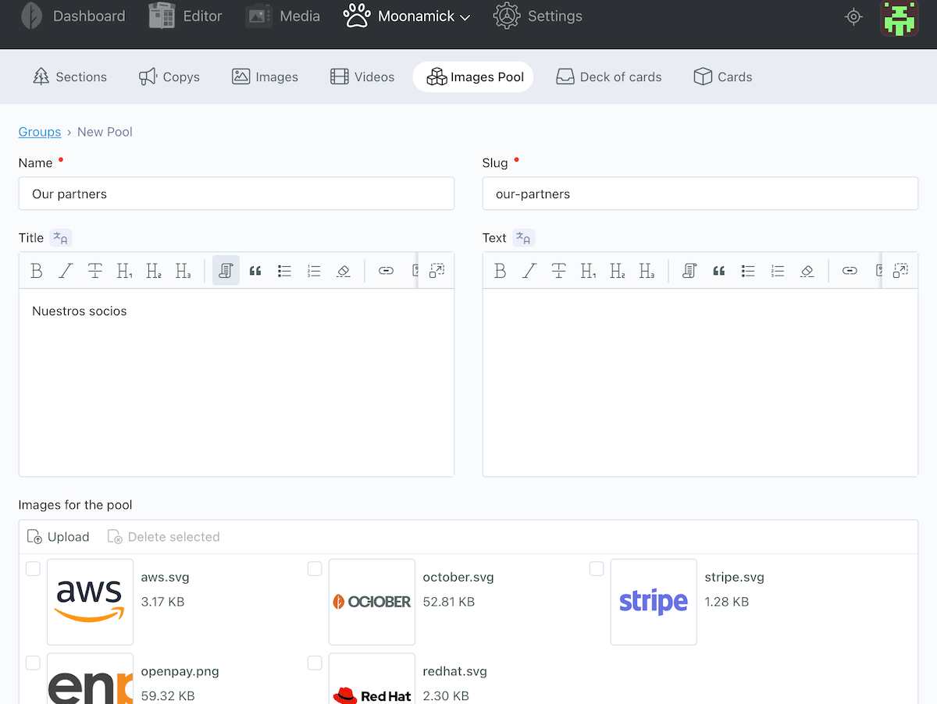Focus the Name input field

pyautogui.click(x=237, y=194)
